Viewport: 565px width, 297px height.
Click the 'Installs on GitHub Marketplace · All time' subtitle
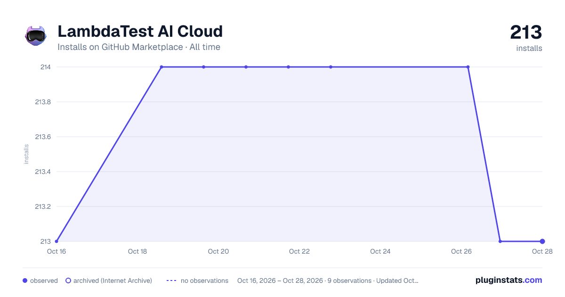pos(139,47)
